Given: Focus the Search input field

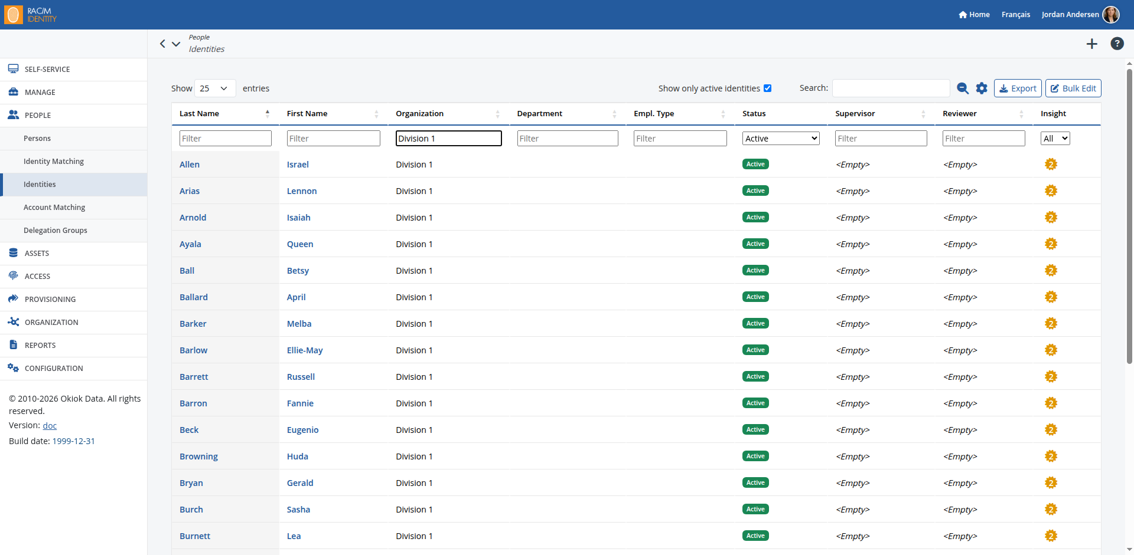Looking at the screenshot, I should click(891, 88).
